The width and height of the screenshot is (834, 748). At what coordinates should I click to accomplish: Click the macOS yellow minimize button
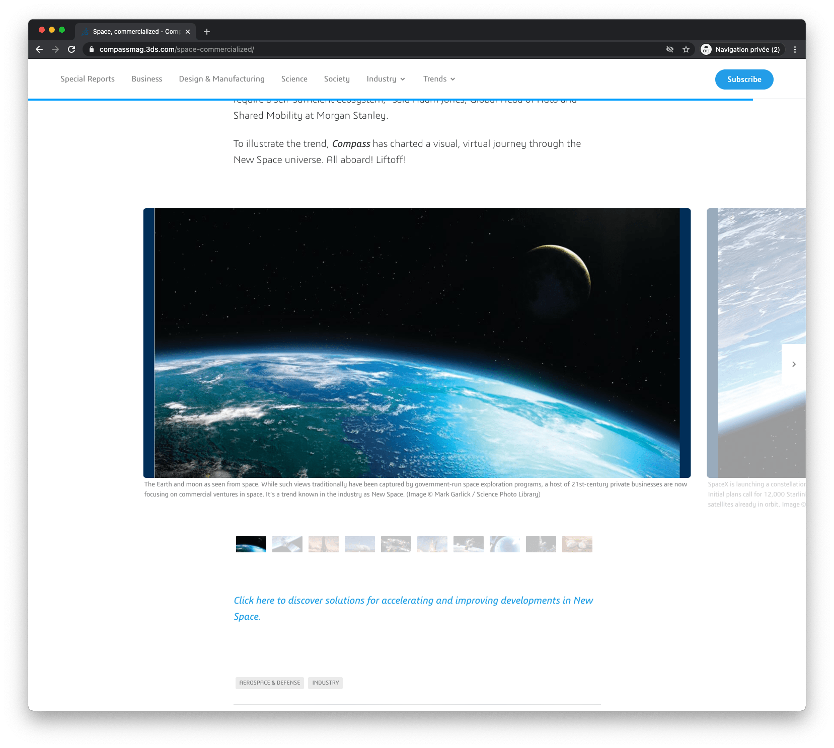pos(52,30)
